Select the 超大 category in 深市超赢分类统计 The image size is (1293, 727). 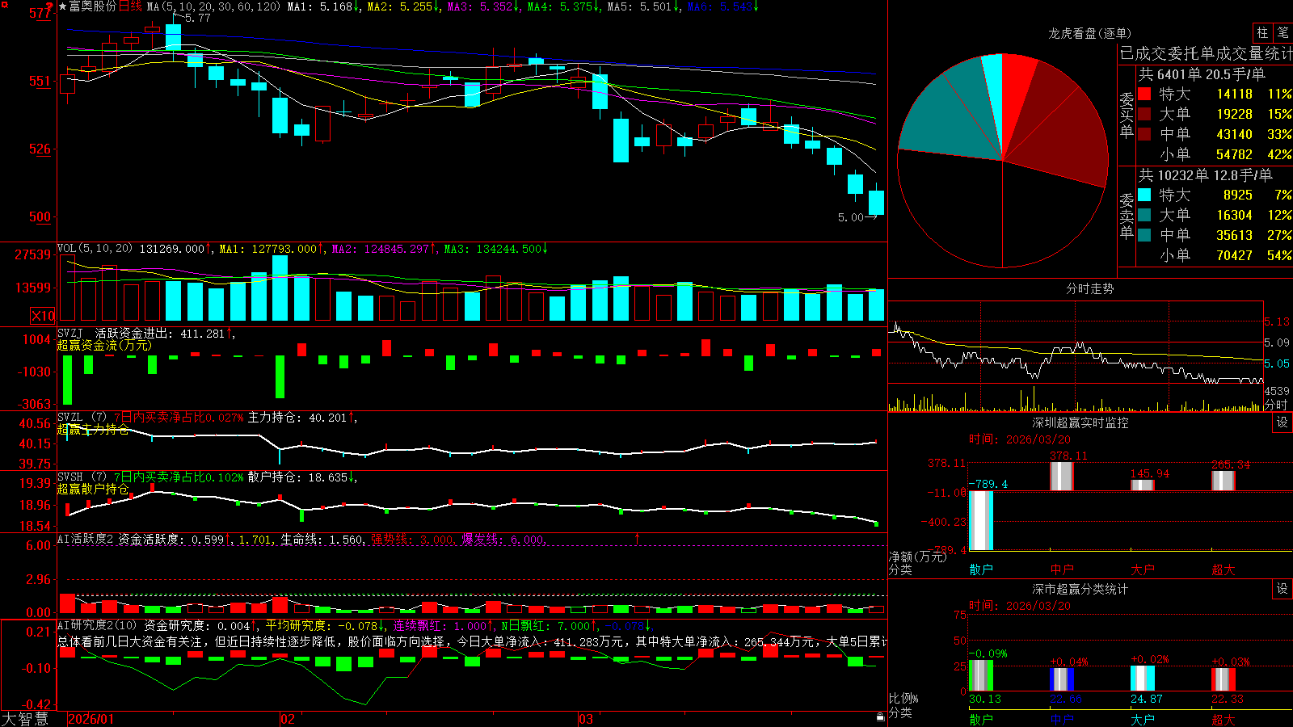[x=1223, y=719]
